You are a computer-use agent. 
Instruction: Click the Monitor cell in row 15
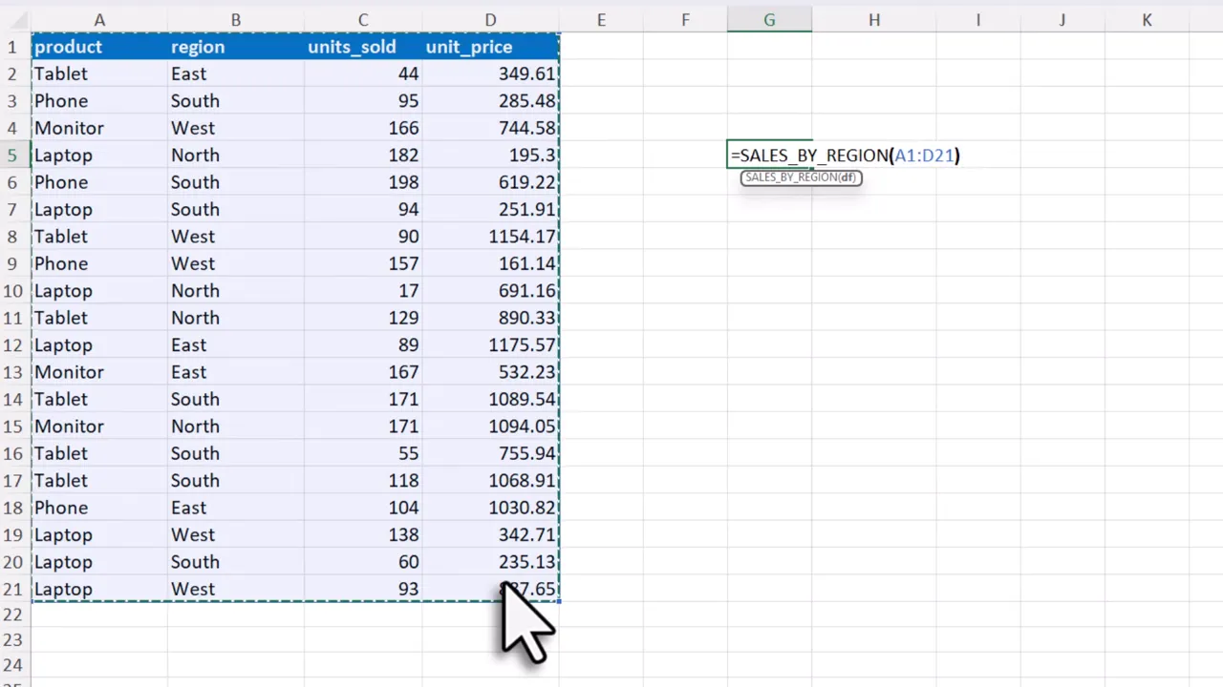tap(99, 427)
